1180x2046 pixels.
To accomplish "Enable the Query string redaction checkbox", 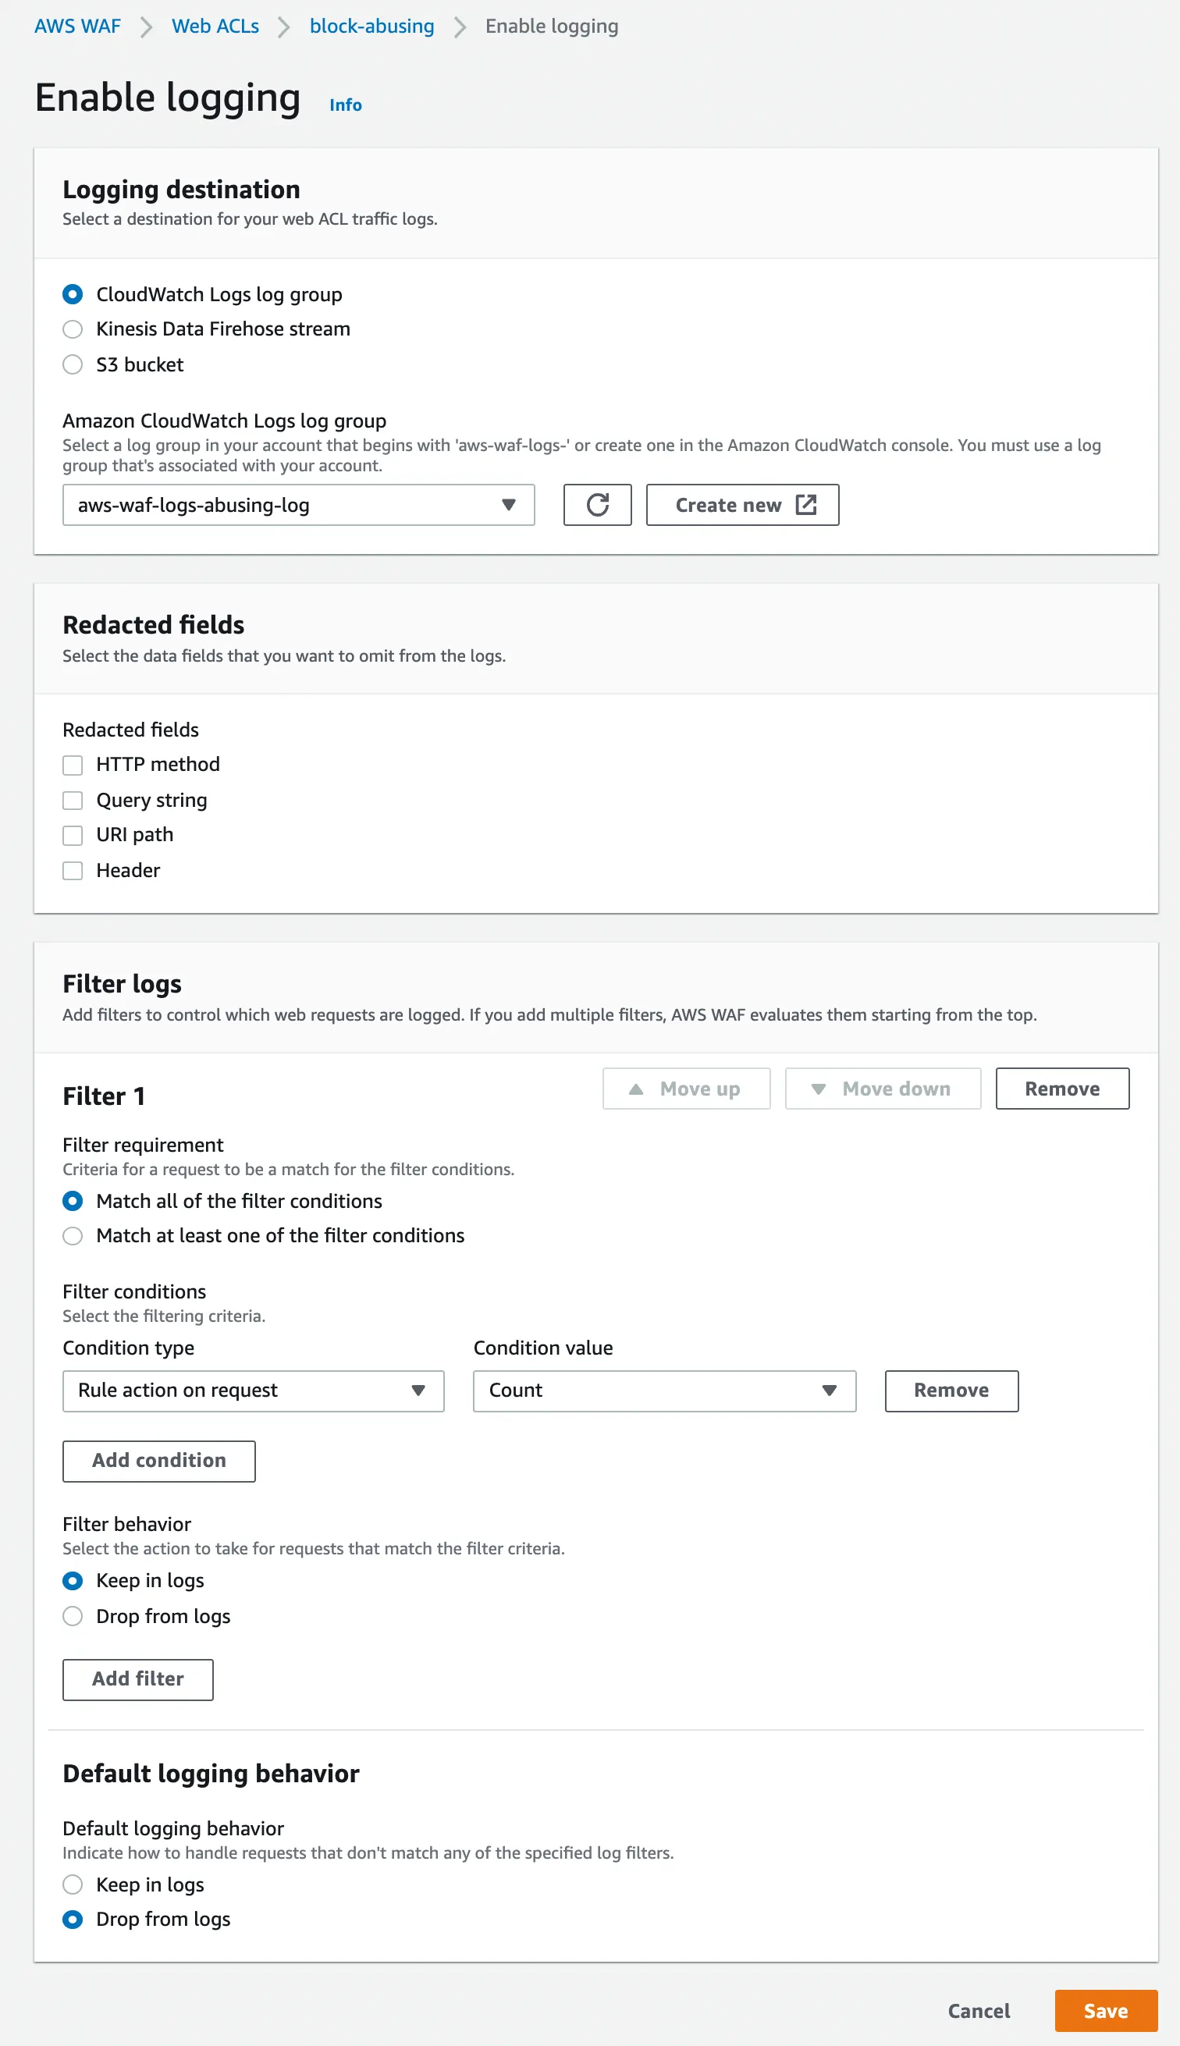I will [73, 801].
